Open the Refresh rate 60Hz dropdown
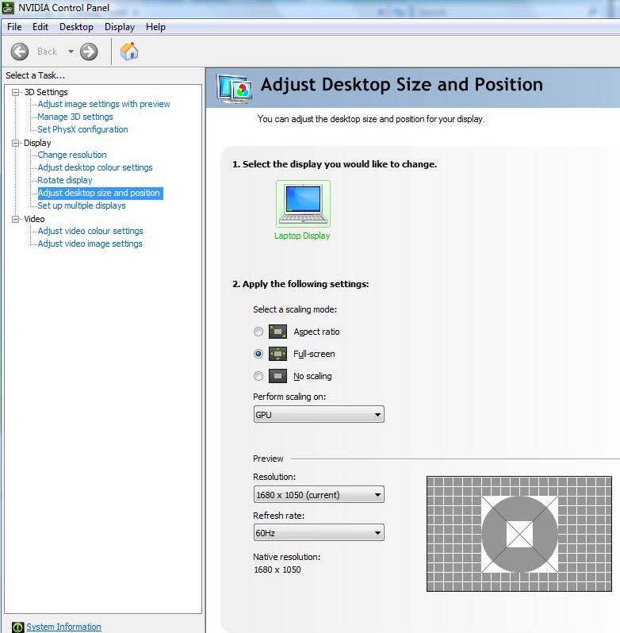 [x=319, y=532]
